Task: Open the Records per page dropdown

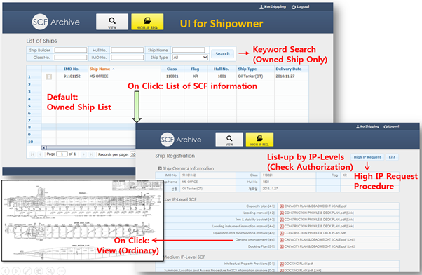Action: (x=132, y=154)
